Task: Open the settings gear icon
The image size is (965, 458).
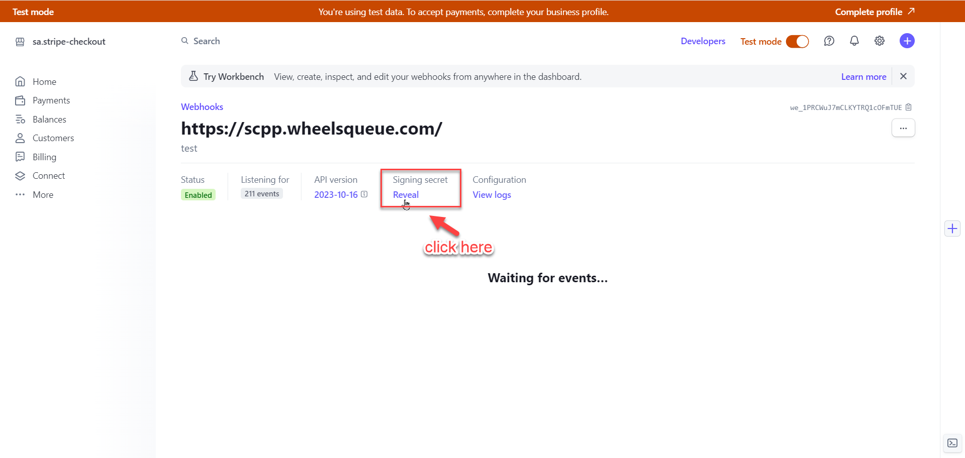Action: [x=879, y=41]
